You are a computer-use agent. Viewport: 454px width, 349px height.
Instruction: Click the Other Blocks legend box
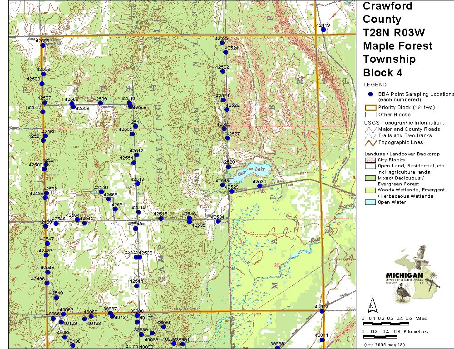tap(370, 115)
